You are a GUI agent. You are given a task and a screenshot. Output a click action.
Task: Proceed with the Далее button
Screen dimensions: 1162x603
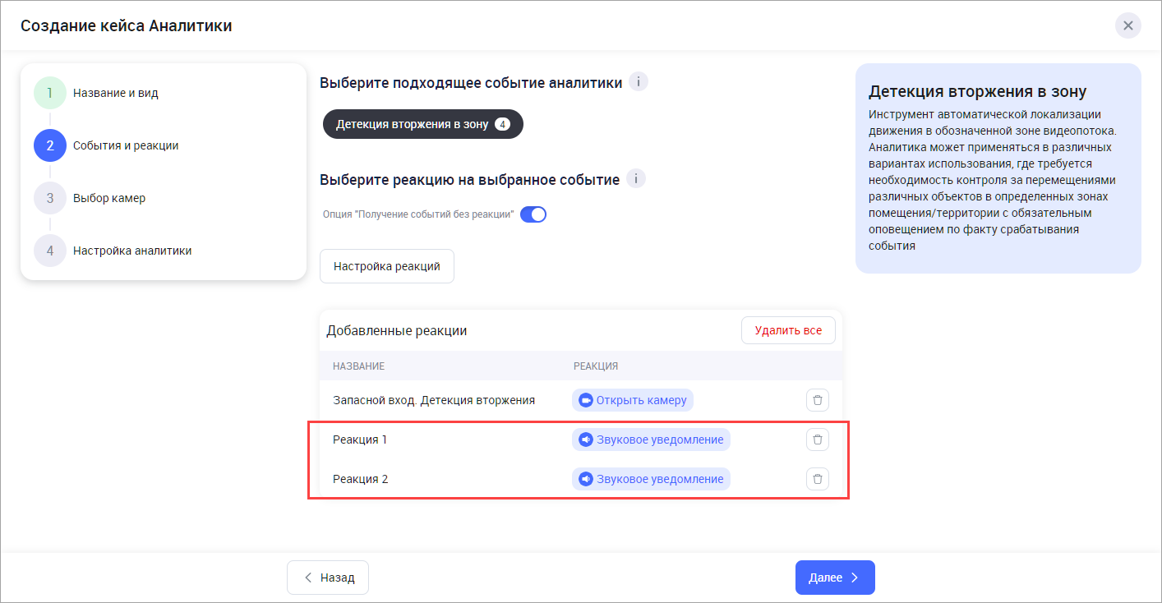click(834, 578)
